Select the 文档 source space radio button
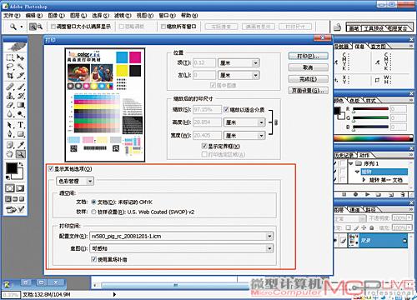Screen dimensions: 417x300 (x=93, y=202)
